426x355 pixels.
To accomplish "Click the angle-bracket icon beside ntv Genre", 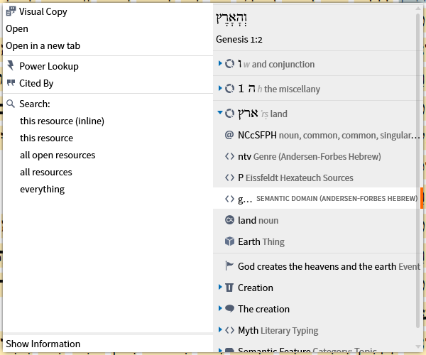I will coord(229,156).
